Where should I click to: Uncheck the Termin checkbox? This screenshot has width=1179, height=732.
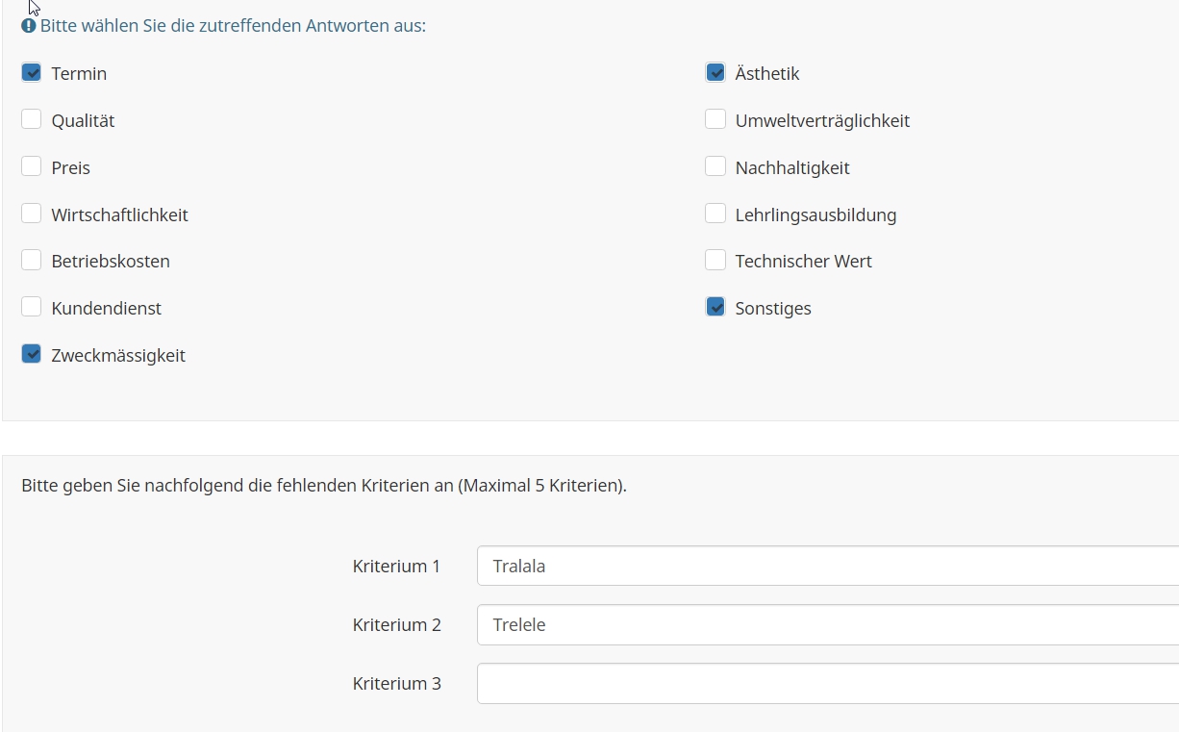coord(32,73)
